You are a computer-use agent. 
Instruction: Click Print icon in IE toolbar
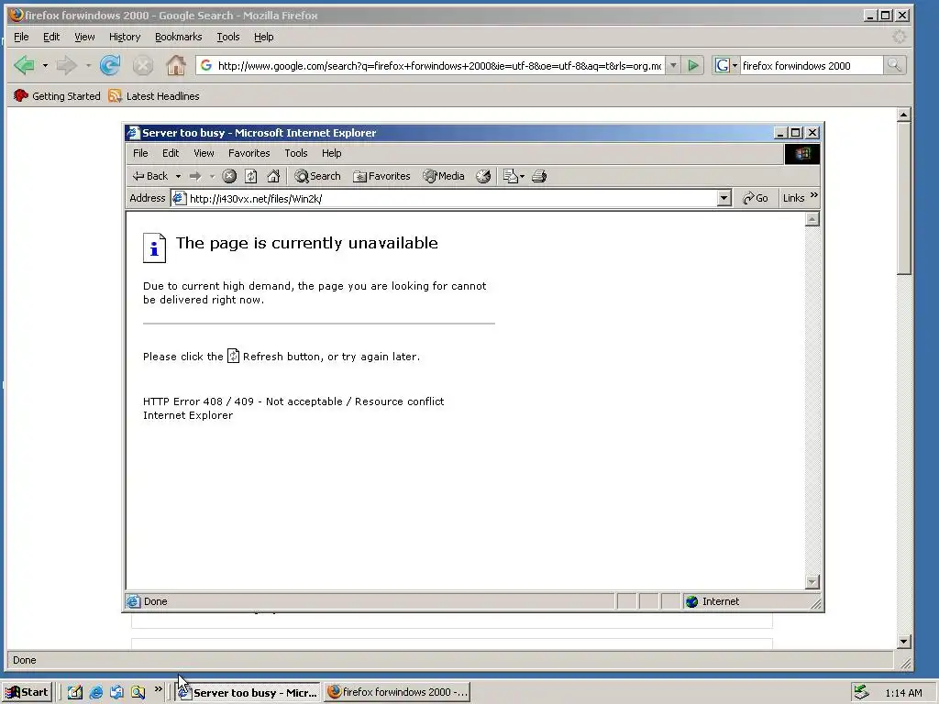[x=539, y=176]
